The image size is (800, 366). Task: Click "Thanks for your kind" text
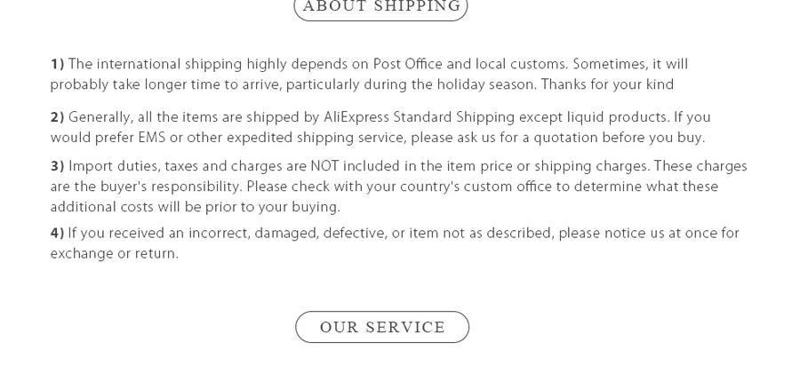point(608,85)
